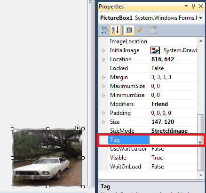This screenshot has height=193, width=206.
Task: Click the PictureBox top-left resize handle
Action: coord(12,129)
